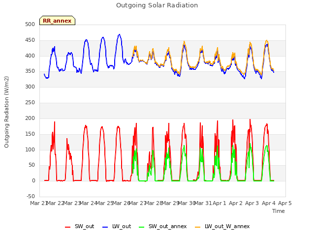
Task: Click the Time axis label
Action: (279, 211)
